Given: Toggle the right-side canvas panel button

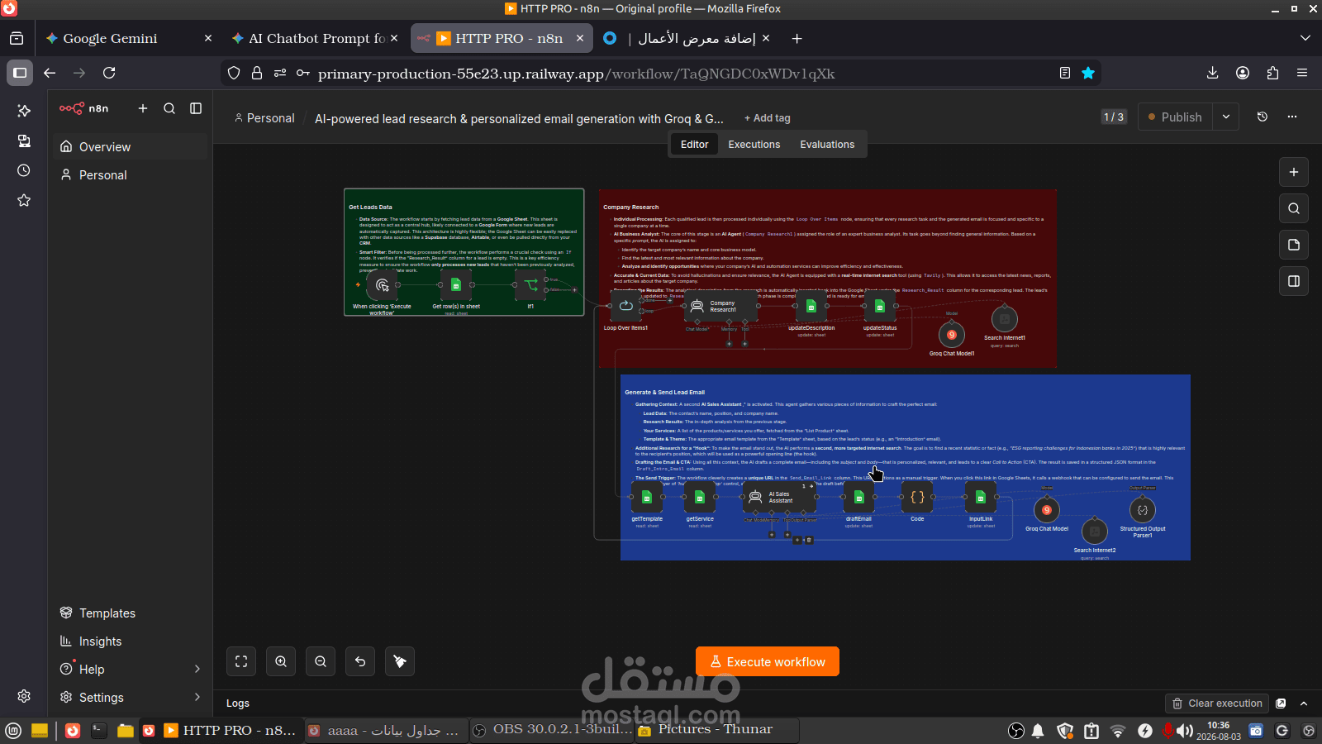Looking at the screenshot, I should coord(1294,281).
